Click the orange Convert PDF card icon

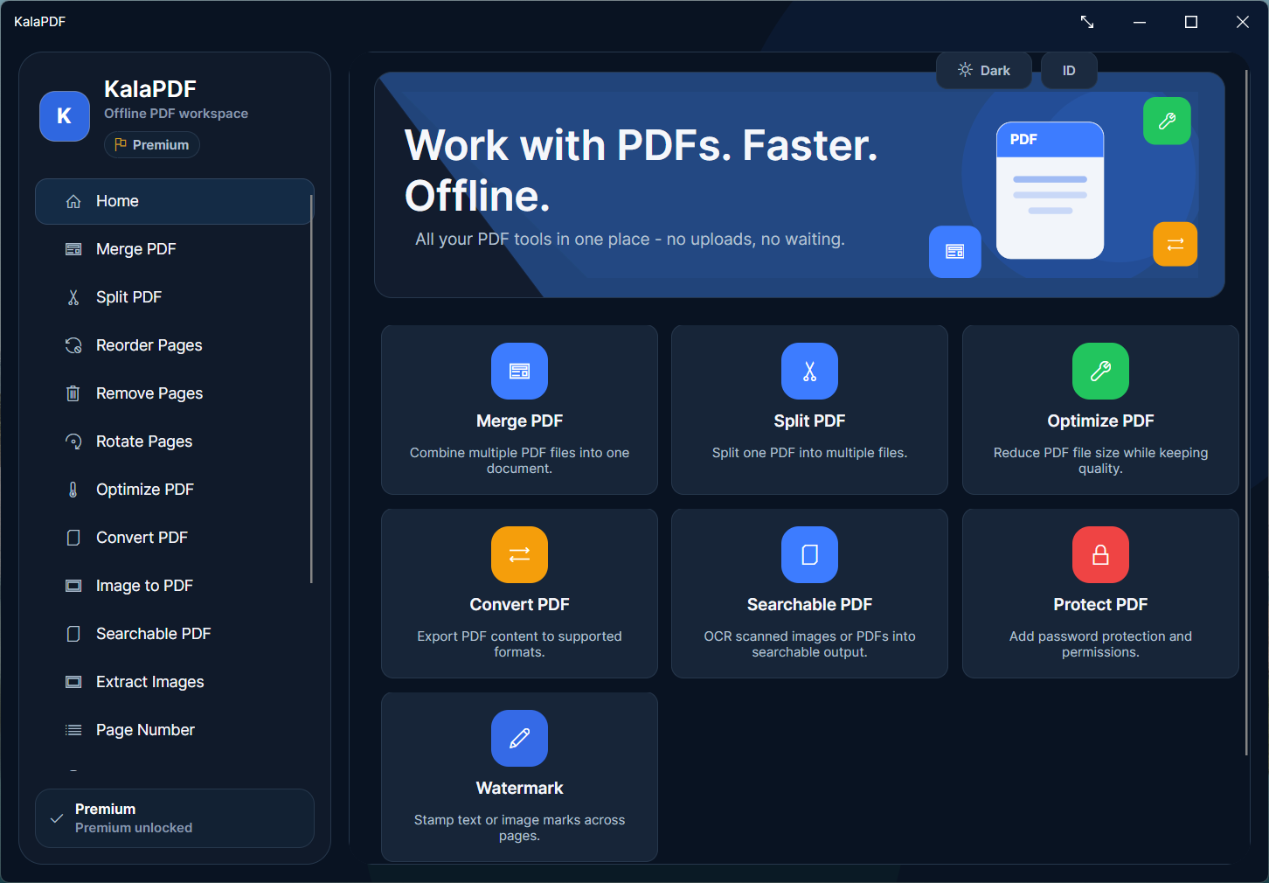click(519, 554)
